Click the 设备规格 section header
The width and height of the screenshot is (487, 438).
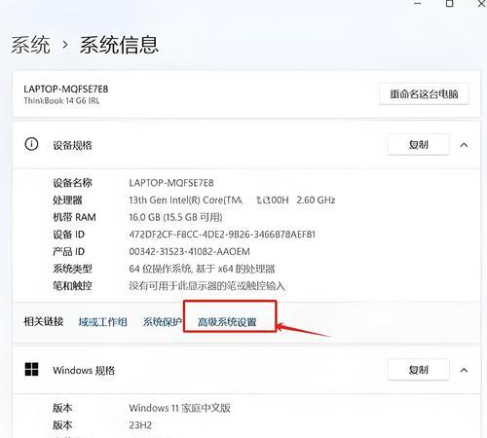(x=72, y=145)
